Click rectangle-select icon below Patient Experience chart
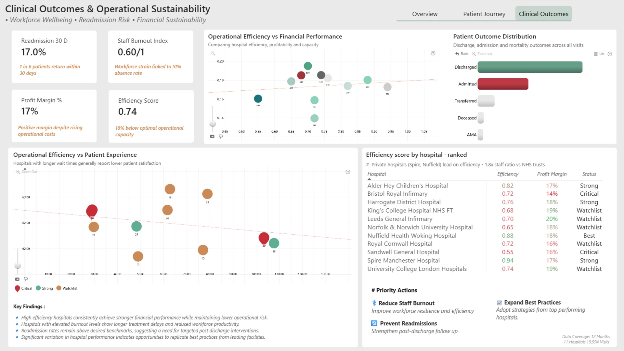Viewport: 624px width, 351px height. [x=17, y=279]
